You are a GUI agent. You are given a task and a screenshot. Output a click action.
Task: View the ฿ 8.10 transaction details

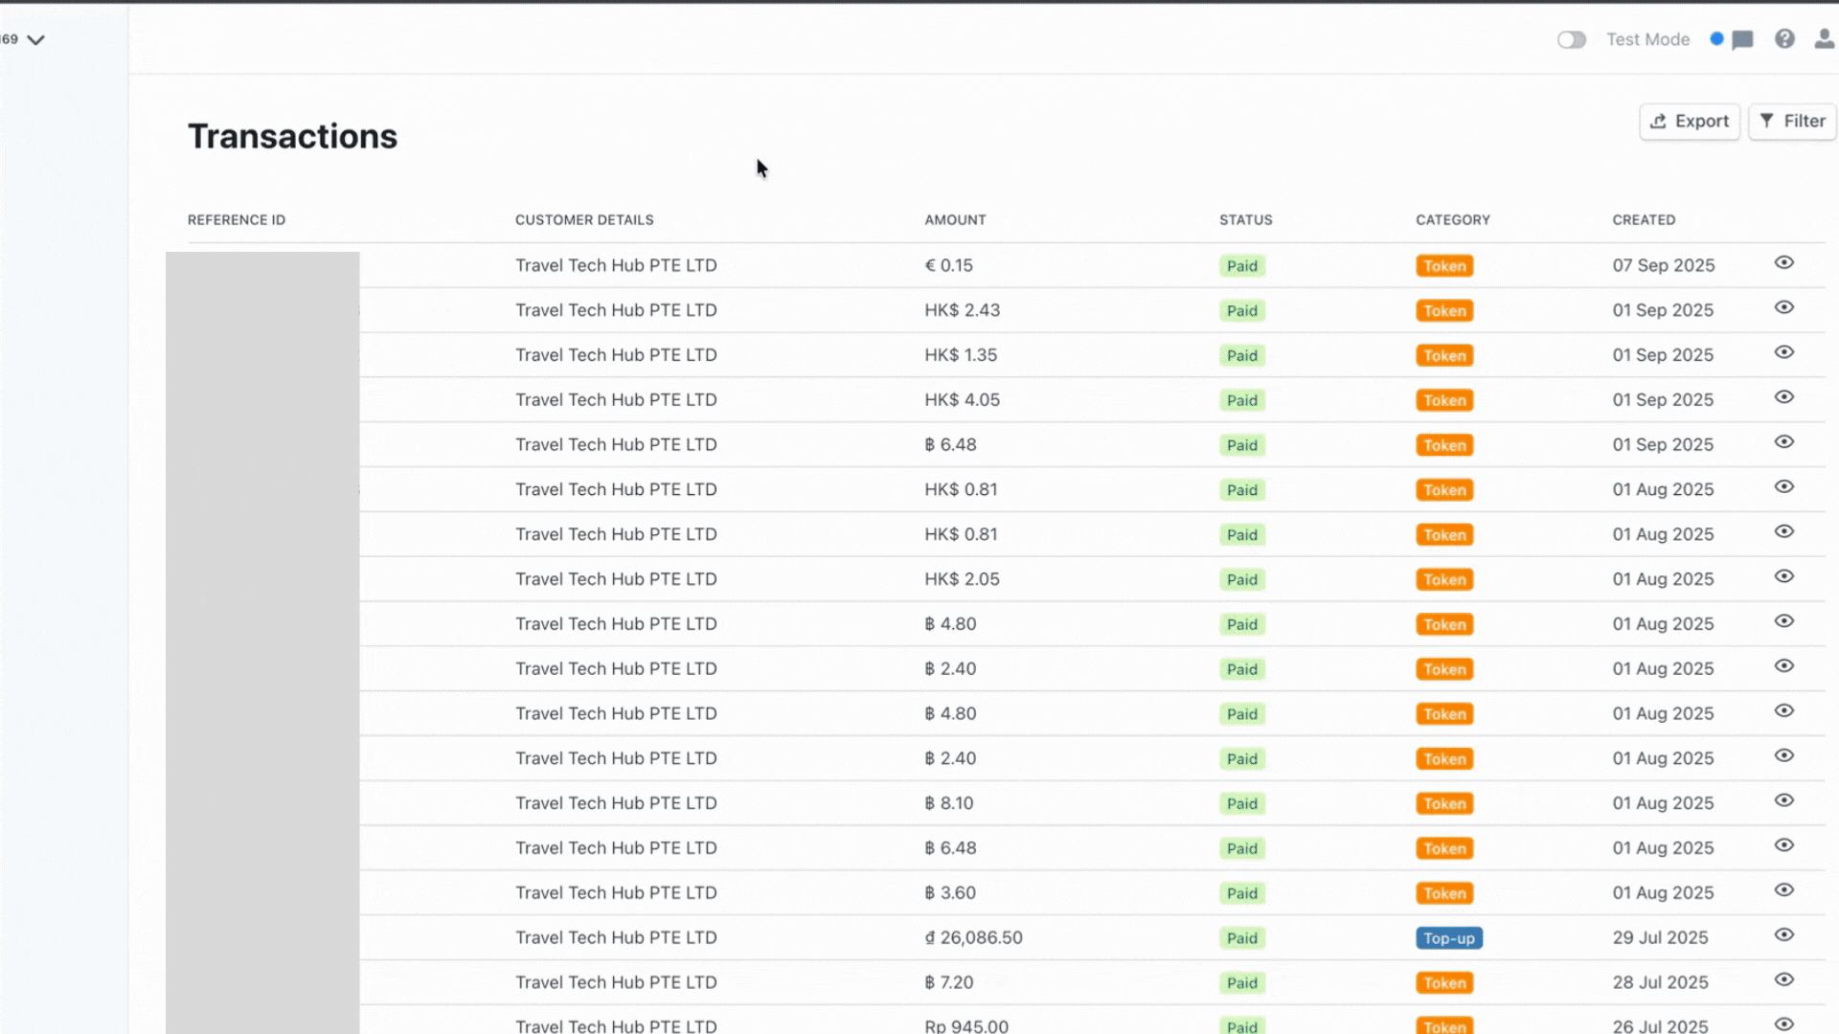(x=1782, y=801)
